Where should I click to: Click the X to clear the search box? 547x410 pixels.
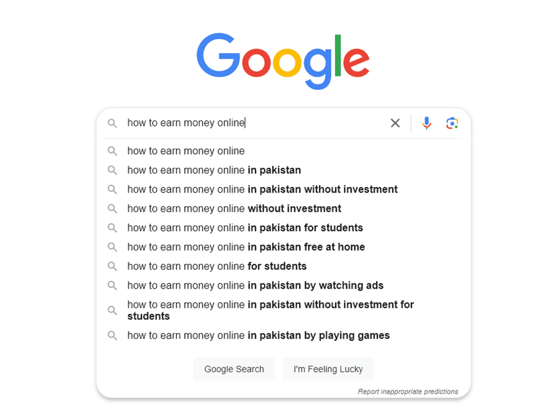tap(395, 122)
